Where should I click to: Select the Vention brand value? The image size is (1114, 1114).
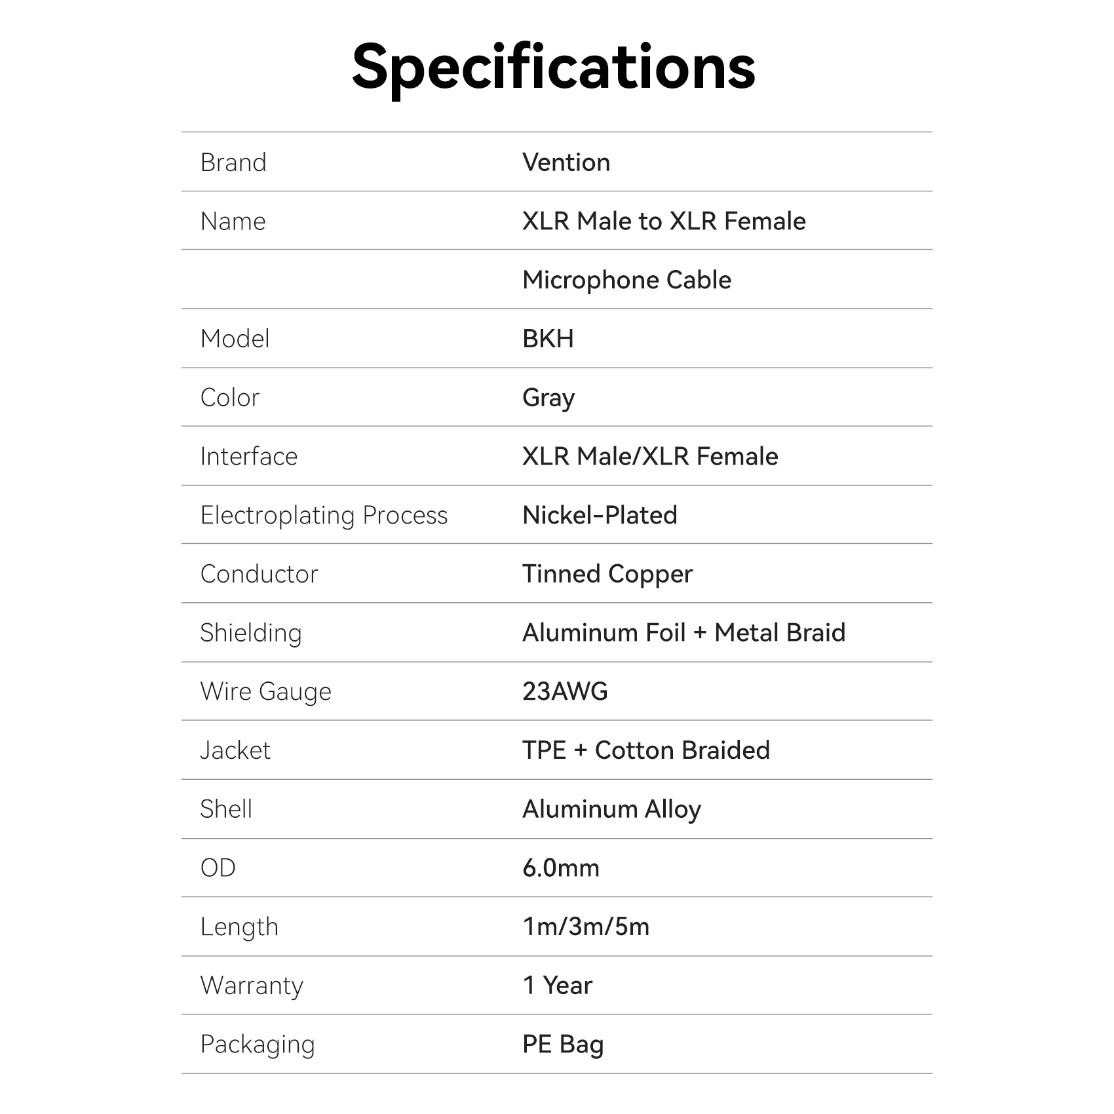pyautogui.click(x=566, y=163)
